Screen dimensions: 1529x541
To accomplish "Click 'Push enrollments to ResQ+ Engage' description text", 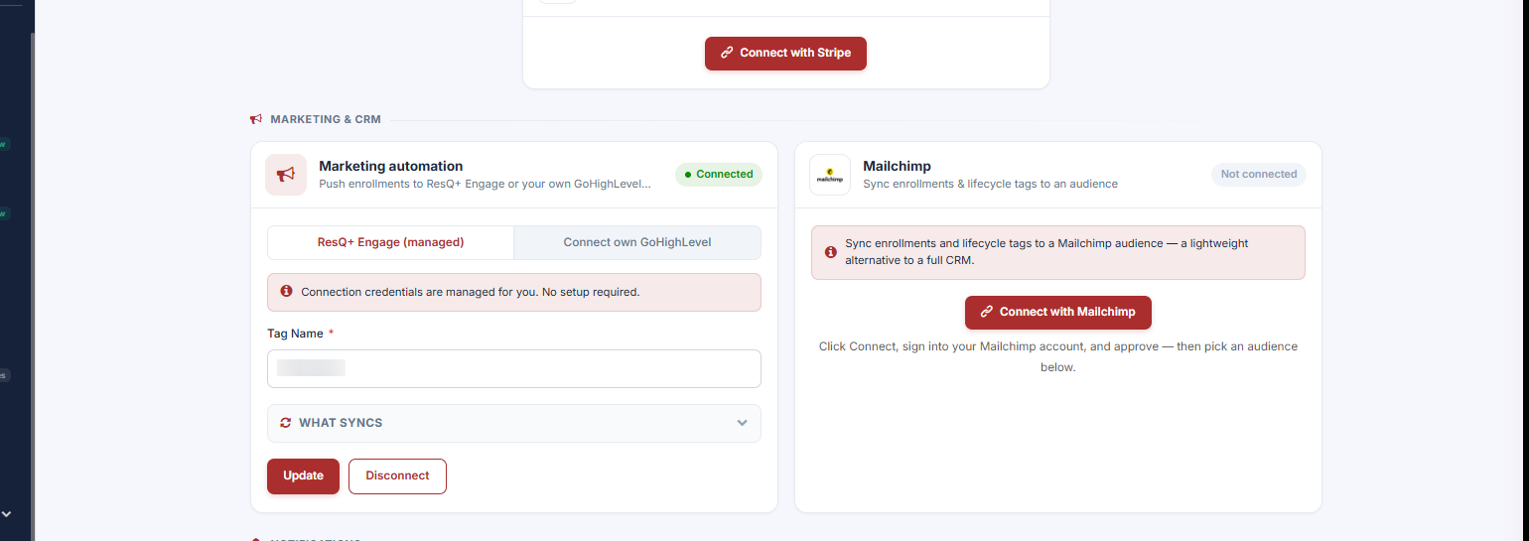I will tap(486, 184).
